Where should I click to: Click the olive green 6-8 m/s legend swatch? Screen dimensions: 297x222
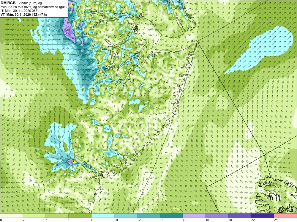click(x=80, y=216)
